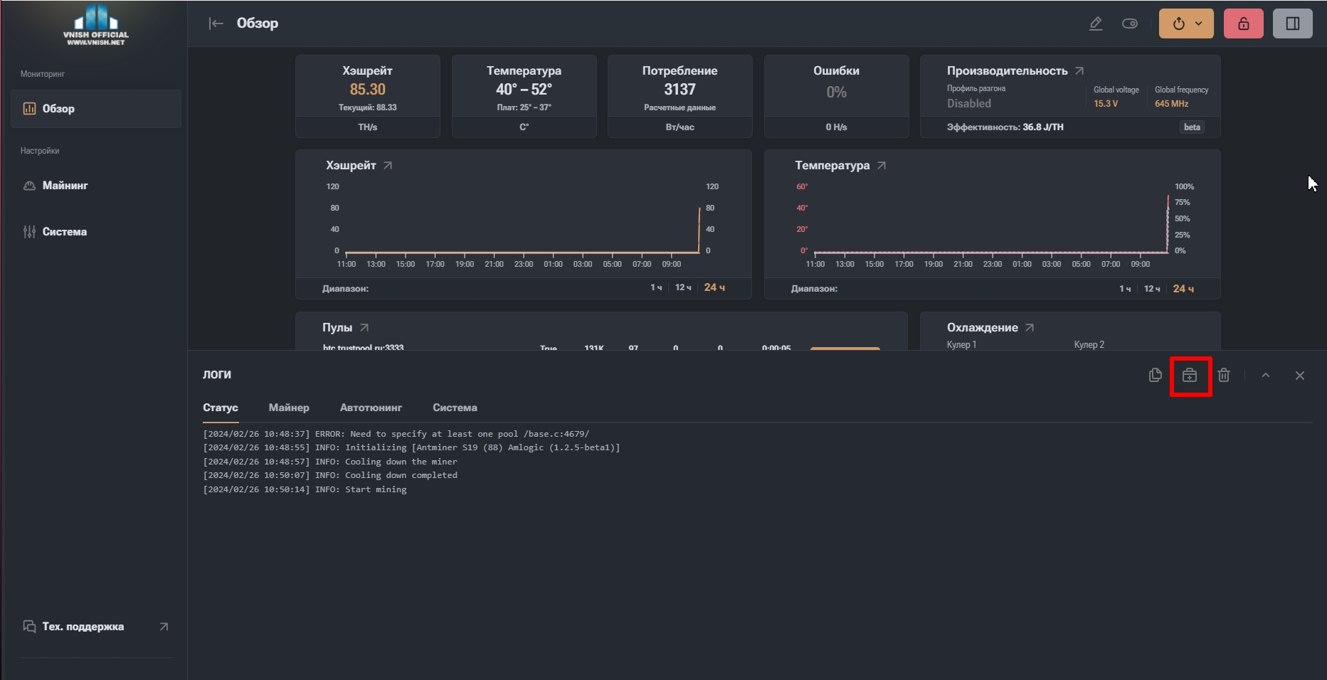Set hashrate chart range to 12 ч
This screenshot has height=680, width=1327.
coord(683,287)
